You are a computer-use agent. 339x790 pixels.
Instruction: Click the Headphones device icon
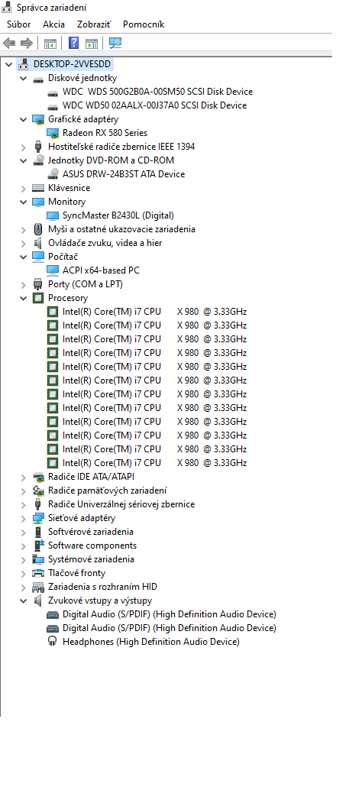coord(53,641)
